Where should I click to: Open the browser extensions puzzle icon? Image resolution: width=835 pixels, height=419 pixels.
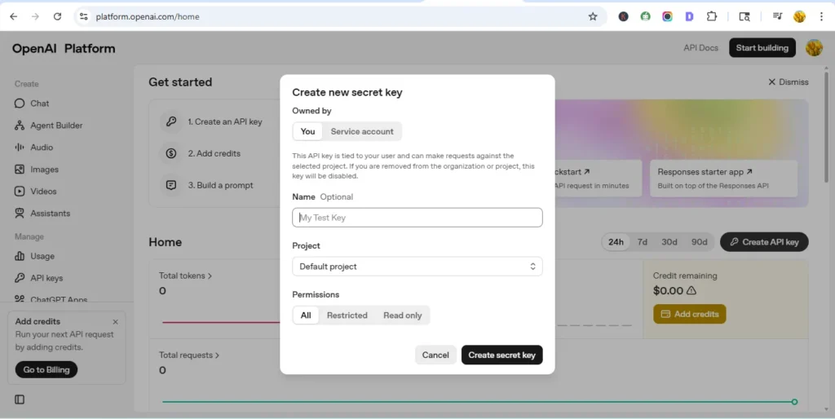(x=711, y=16)
